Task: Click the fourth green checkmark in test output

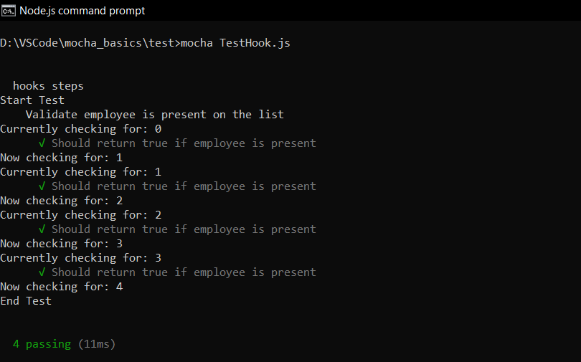Action: (43, 272)
